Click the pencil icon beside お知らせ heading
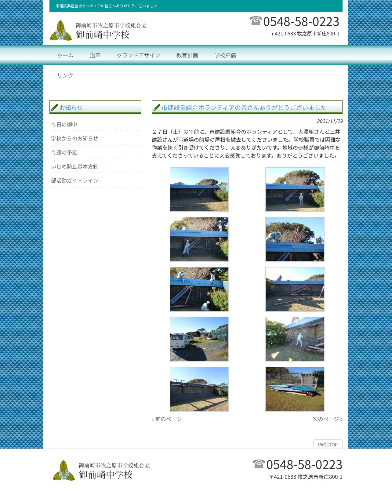 tap(55, 107)
